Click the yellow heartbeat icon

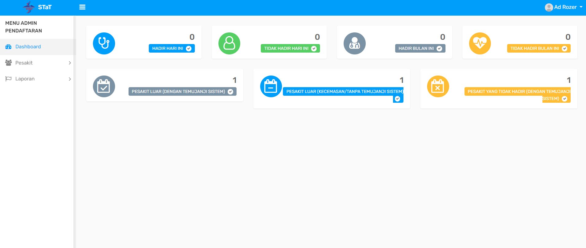click(480, 43)
